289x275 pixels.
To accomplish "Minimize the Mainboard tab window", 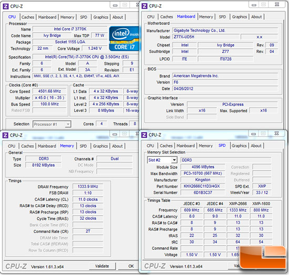I will click(x=254, y=5).
